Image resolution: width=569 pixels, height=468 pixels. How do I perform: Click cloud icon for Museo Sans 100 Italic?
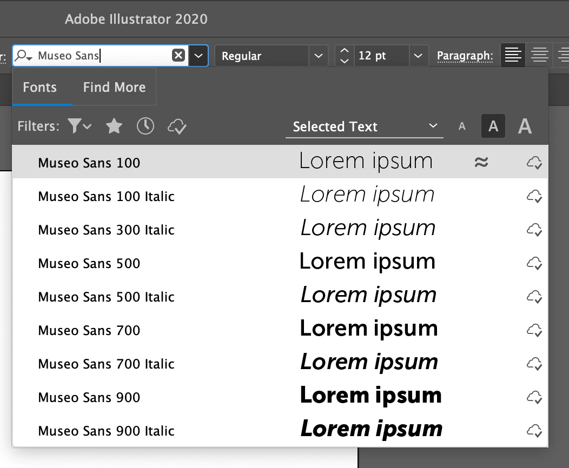[534, 196]
